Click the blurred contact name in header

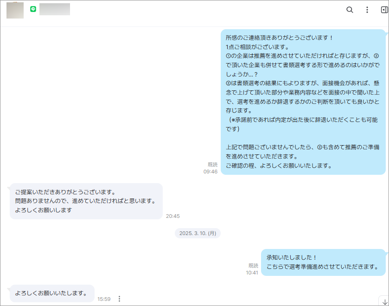(55, 9)
